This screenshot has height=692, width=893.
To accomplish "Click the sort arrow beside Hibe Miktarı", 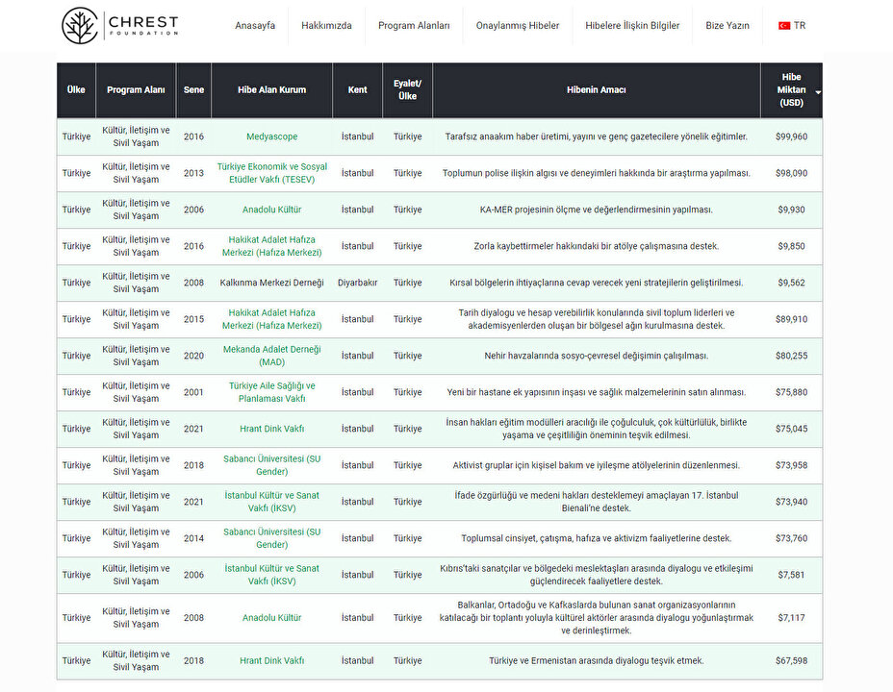I will (x=818, y=91).
